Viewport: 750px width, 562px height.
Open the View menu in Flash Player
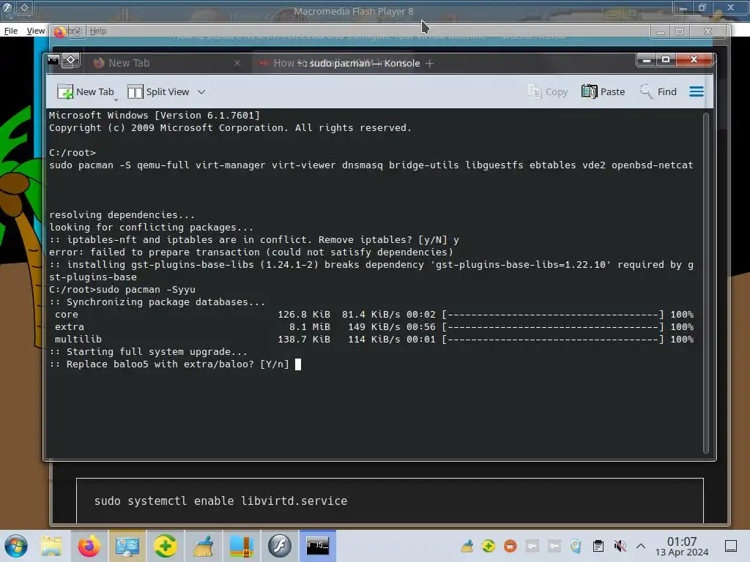(36, 31)
